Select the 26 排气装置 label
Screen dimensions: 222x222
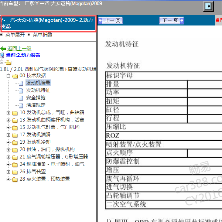tap(33, 171)
